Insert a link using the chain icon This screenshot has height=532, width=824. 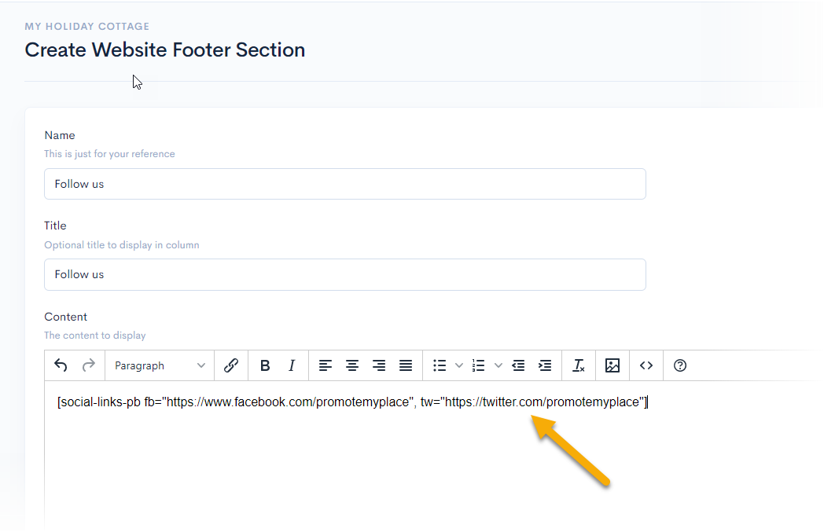click(x=231, y=365)
